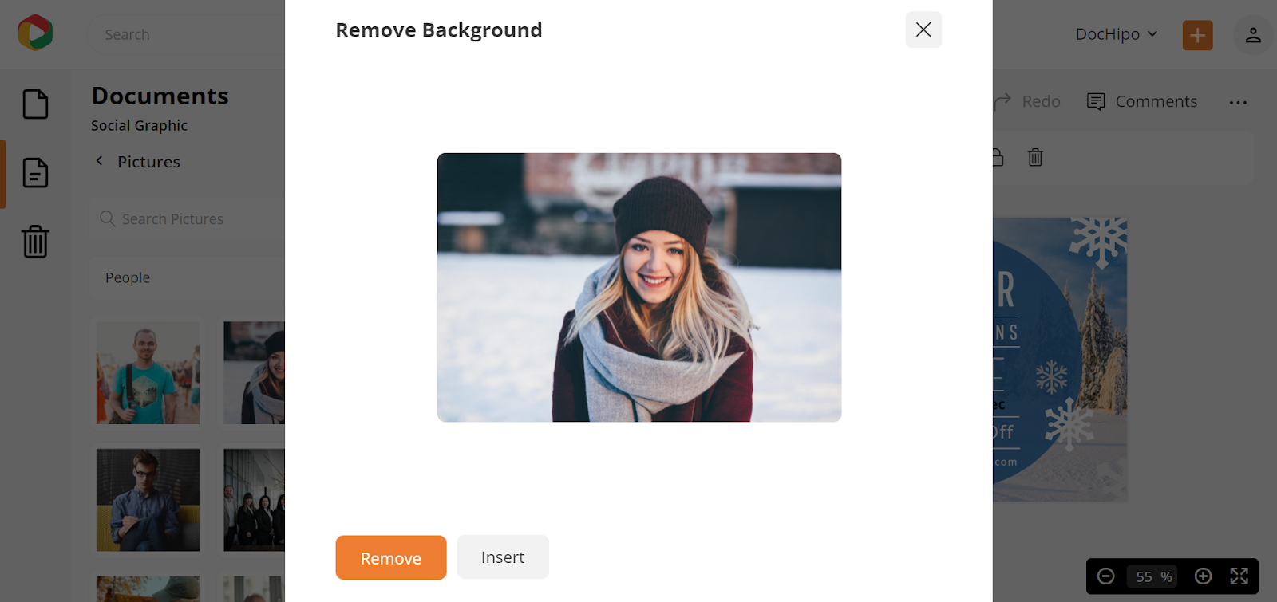Open the DocHipo account dropdown
1277x602 pixels.
pos(1116,34)
